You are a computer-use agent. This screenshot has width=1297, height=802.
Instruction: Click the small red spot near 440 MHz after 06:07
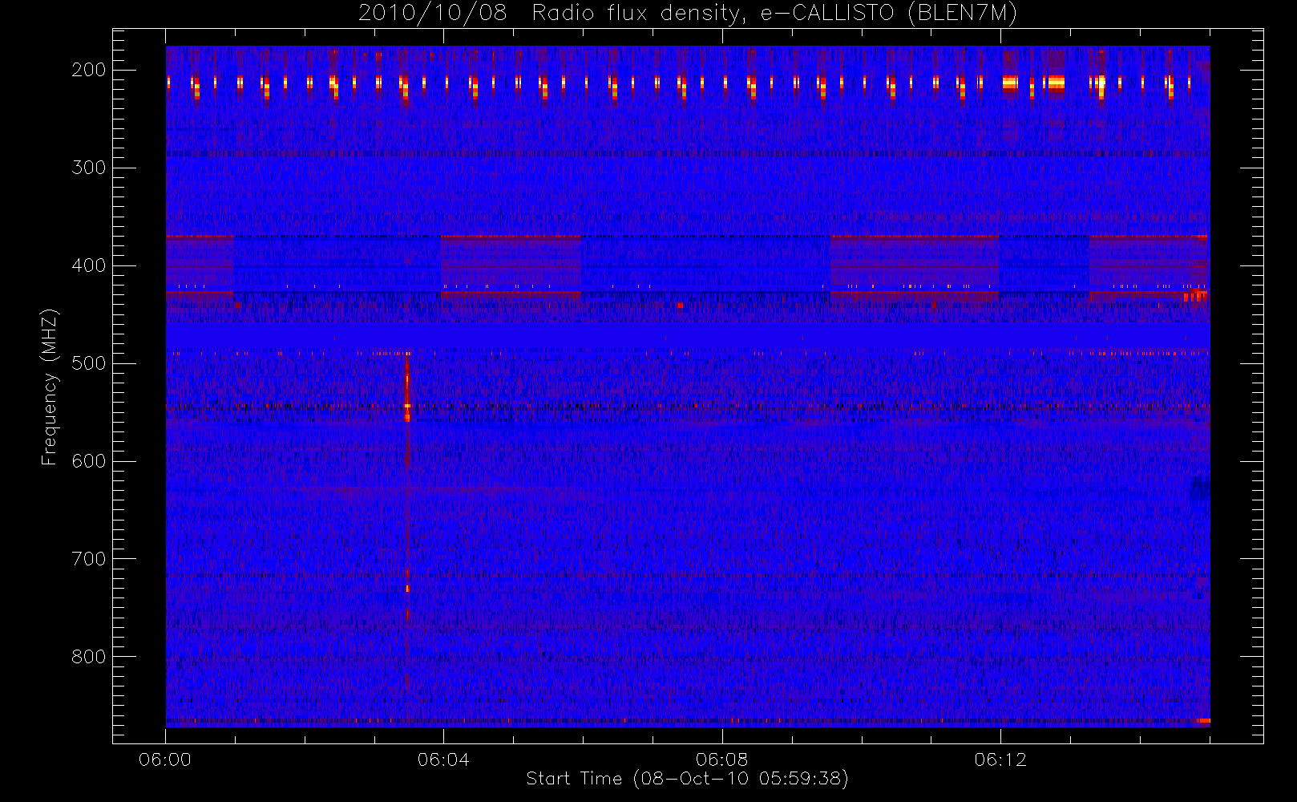680,305
